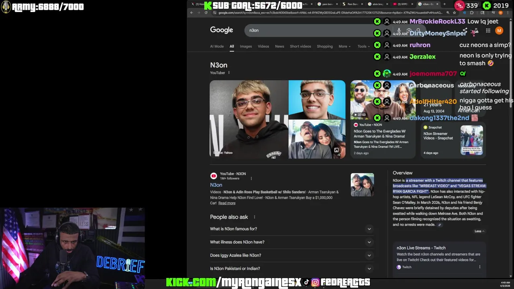The width and height of the screenshot is (514, 289).
Task: Click the YouTube favicon on N3ON result
Action: click(214, 176)
